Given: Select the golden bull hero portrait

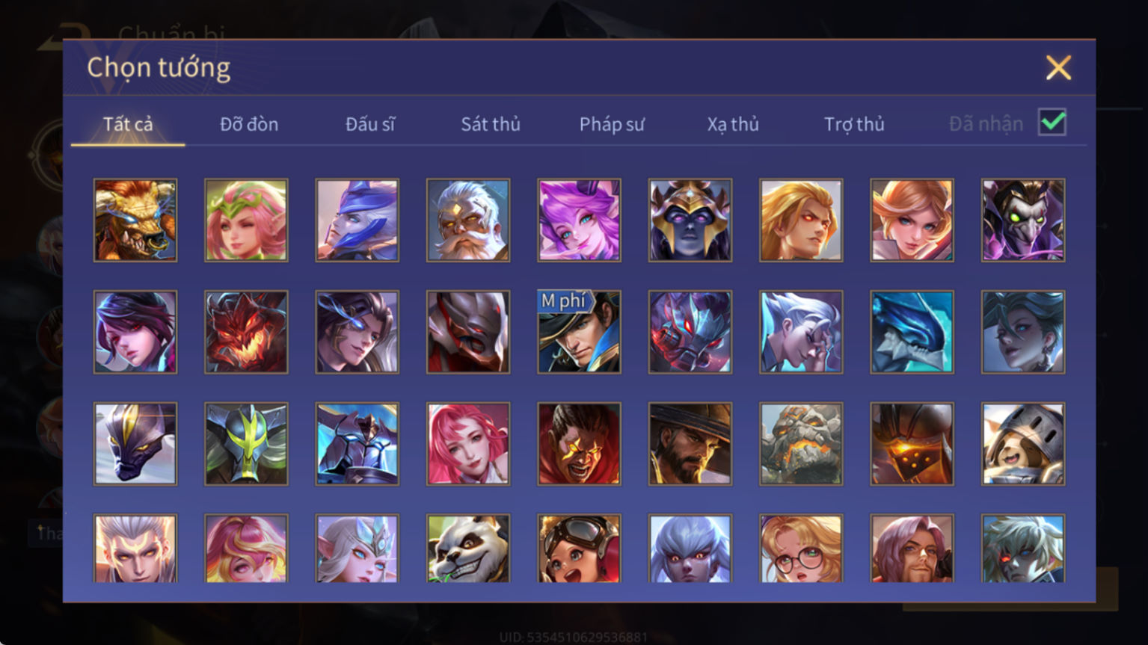Looking at the screenshot, I should [135, 220].
